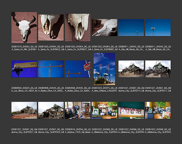Open Santa Fe skull photo SL8Y8627
Screen dimensions: 182x144
coord(78,28)
